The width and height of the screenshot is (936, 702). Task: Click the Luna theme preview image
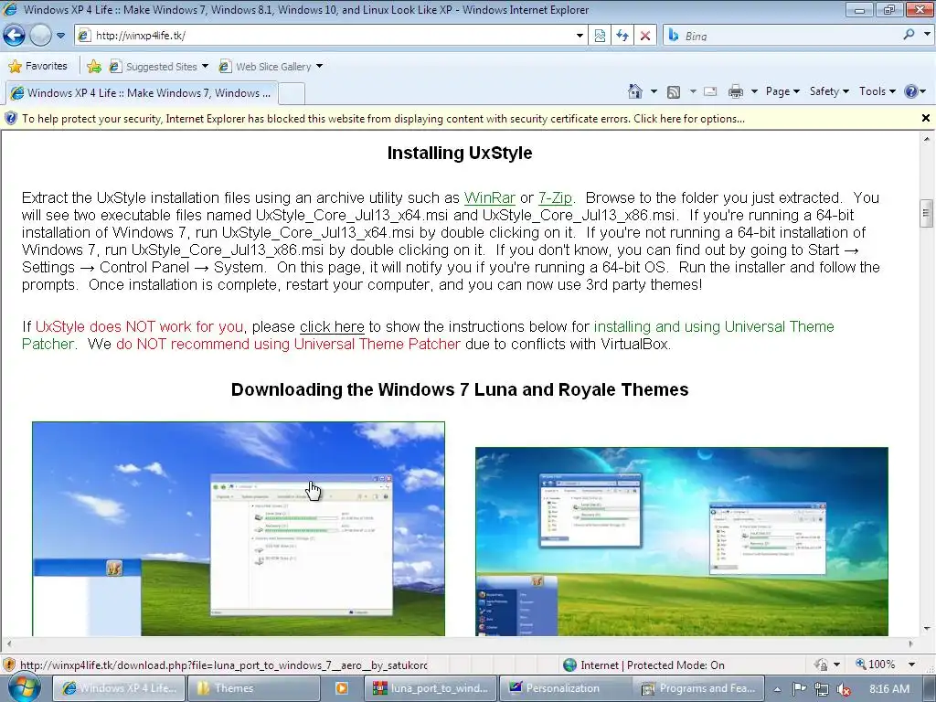tap(239, 529)
